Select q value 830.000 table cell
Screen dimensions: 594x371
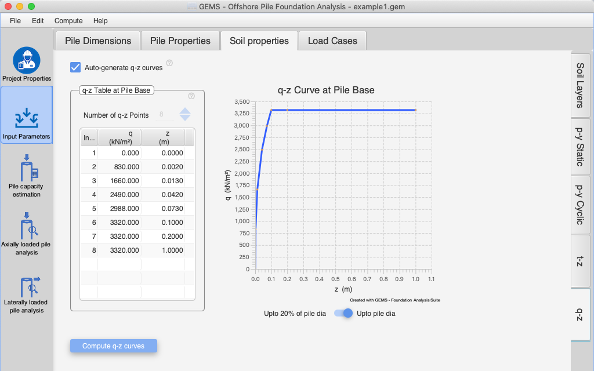(x=119, y=167)
